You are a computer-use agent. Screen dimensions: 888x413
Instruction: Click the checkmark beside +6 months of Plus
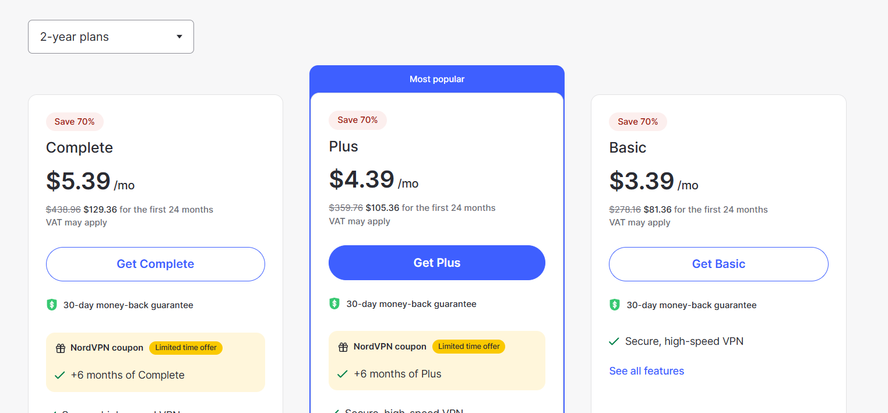tap(343, 374)
